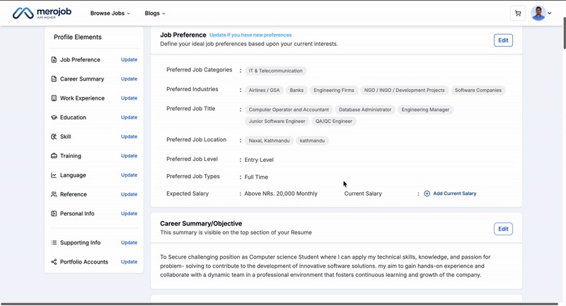Click the Job Preference document icon
Image resolution: width=566 pixels, height=306 pixels.
pyautogui.click(x=54, y=60)
